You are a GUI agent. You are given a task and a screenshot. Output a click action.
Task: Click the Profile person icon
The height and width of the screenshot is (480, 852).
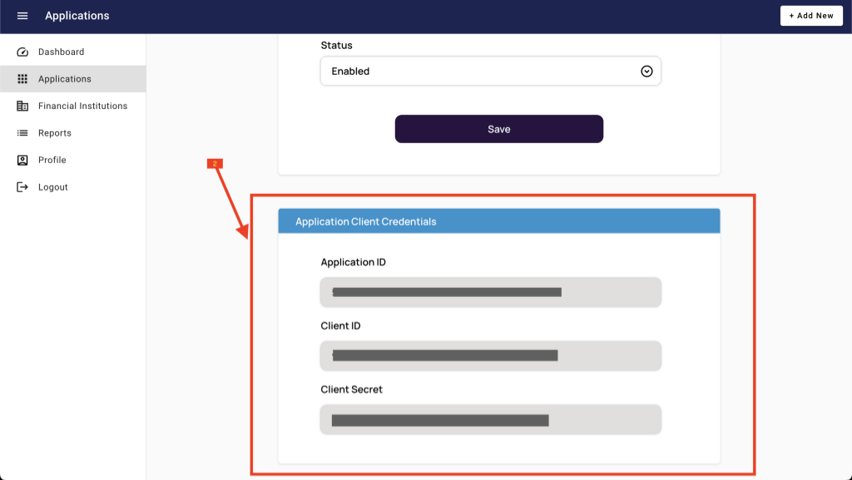(x=22, y=160)
